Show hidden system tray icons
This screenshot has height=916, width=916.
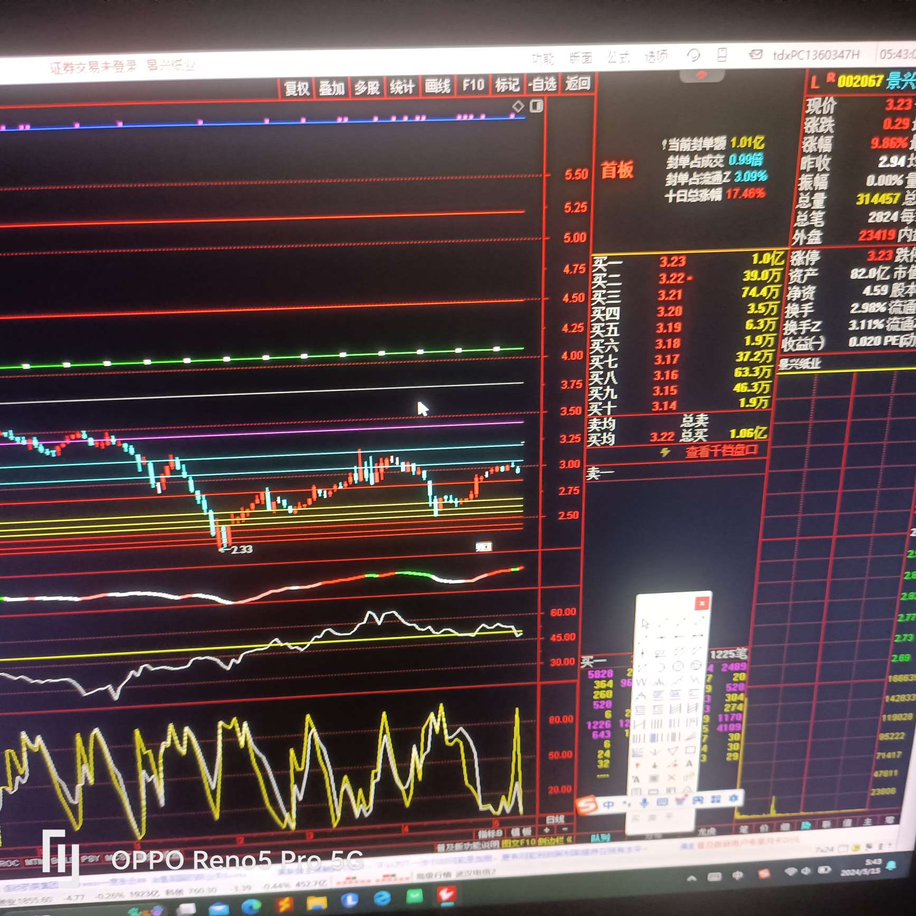691,878
